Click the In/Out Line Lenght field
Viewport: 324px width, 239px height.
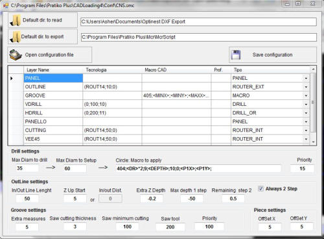click(x=27, y=199)
